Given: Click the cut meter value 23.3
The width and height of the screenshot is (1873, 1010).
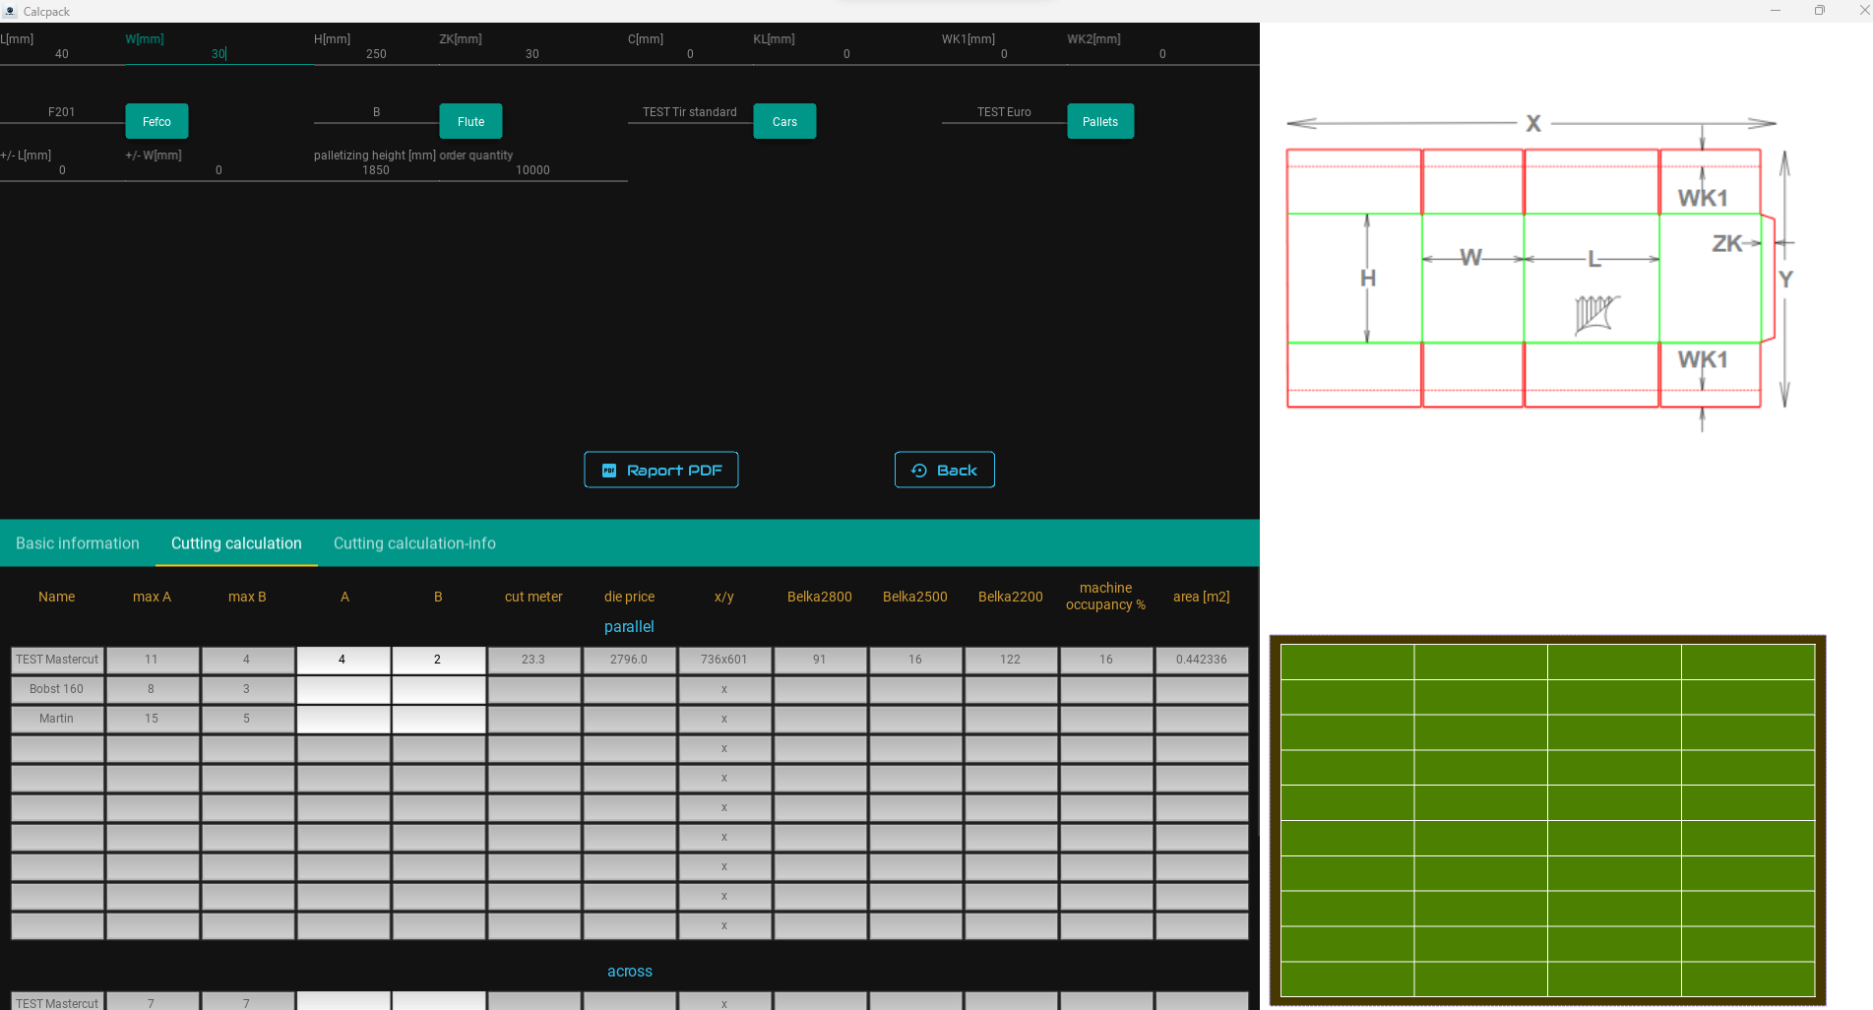Looking at the screenshot, I should pos(533,660).
